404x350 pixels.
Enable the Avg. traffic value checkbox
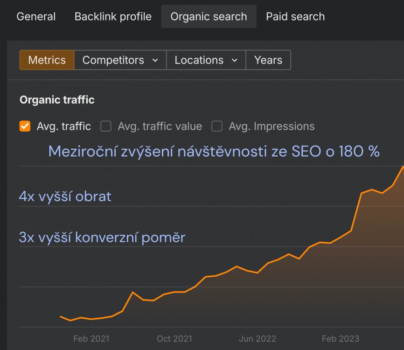coord(105,126)
